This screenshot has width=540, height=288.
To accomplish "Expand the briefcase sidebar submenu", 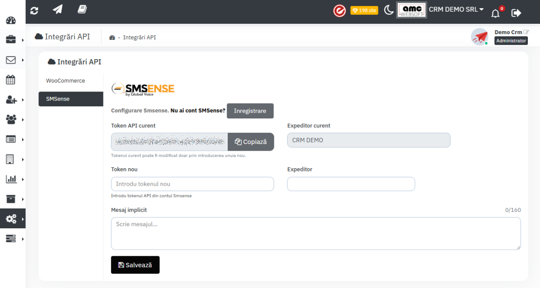I will [13, 40].
